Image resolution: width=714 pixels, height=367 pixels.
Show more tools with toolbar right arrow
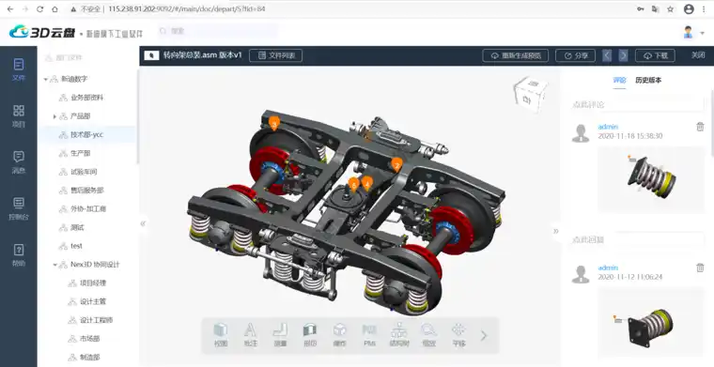click(x=484, y=336)
